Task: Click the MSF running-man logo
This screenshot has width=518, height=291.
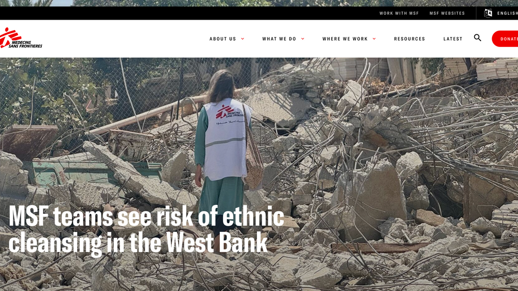Action: (x=10, y=37)
